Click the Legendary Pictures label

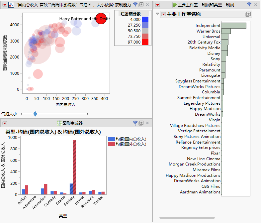(x=202, y=103)
